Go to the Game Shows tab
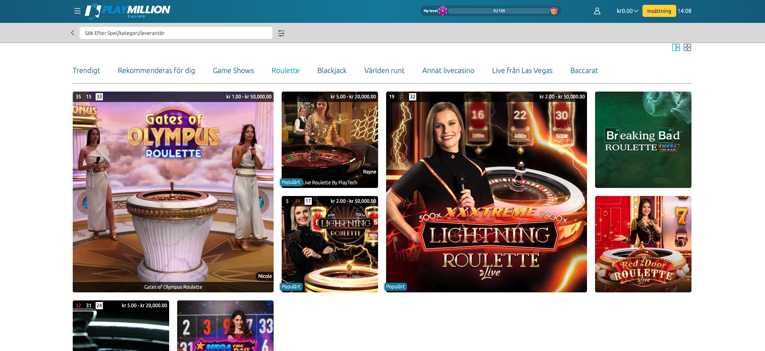Viewport: 765px width, 351px height. (x=233, y=71)
